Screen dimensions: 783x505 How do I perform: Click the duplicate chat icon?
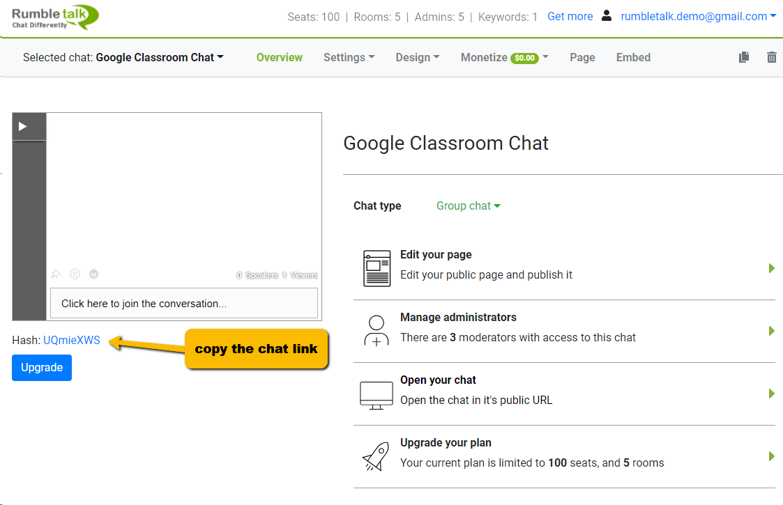click(x=744, y=57)
